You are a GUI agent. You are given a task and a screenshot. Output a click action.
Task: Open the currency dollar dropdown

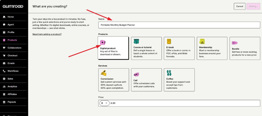(x=105, y=103)
